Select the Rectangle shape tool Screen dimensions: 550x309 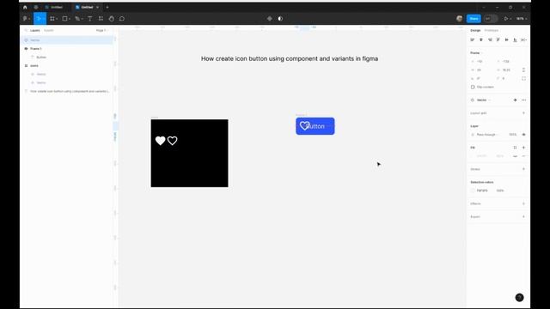click(64, 19)
